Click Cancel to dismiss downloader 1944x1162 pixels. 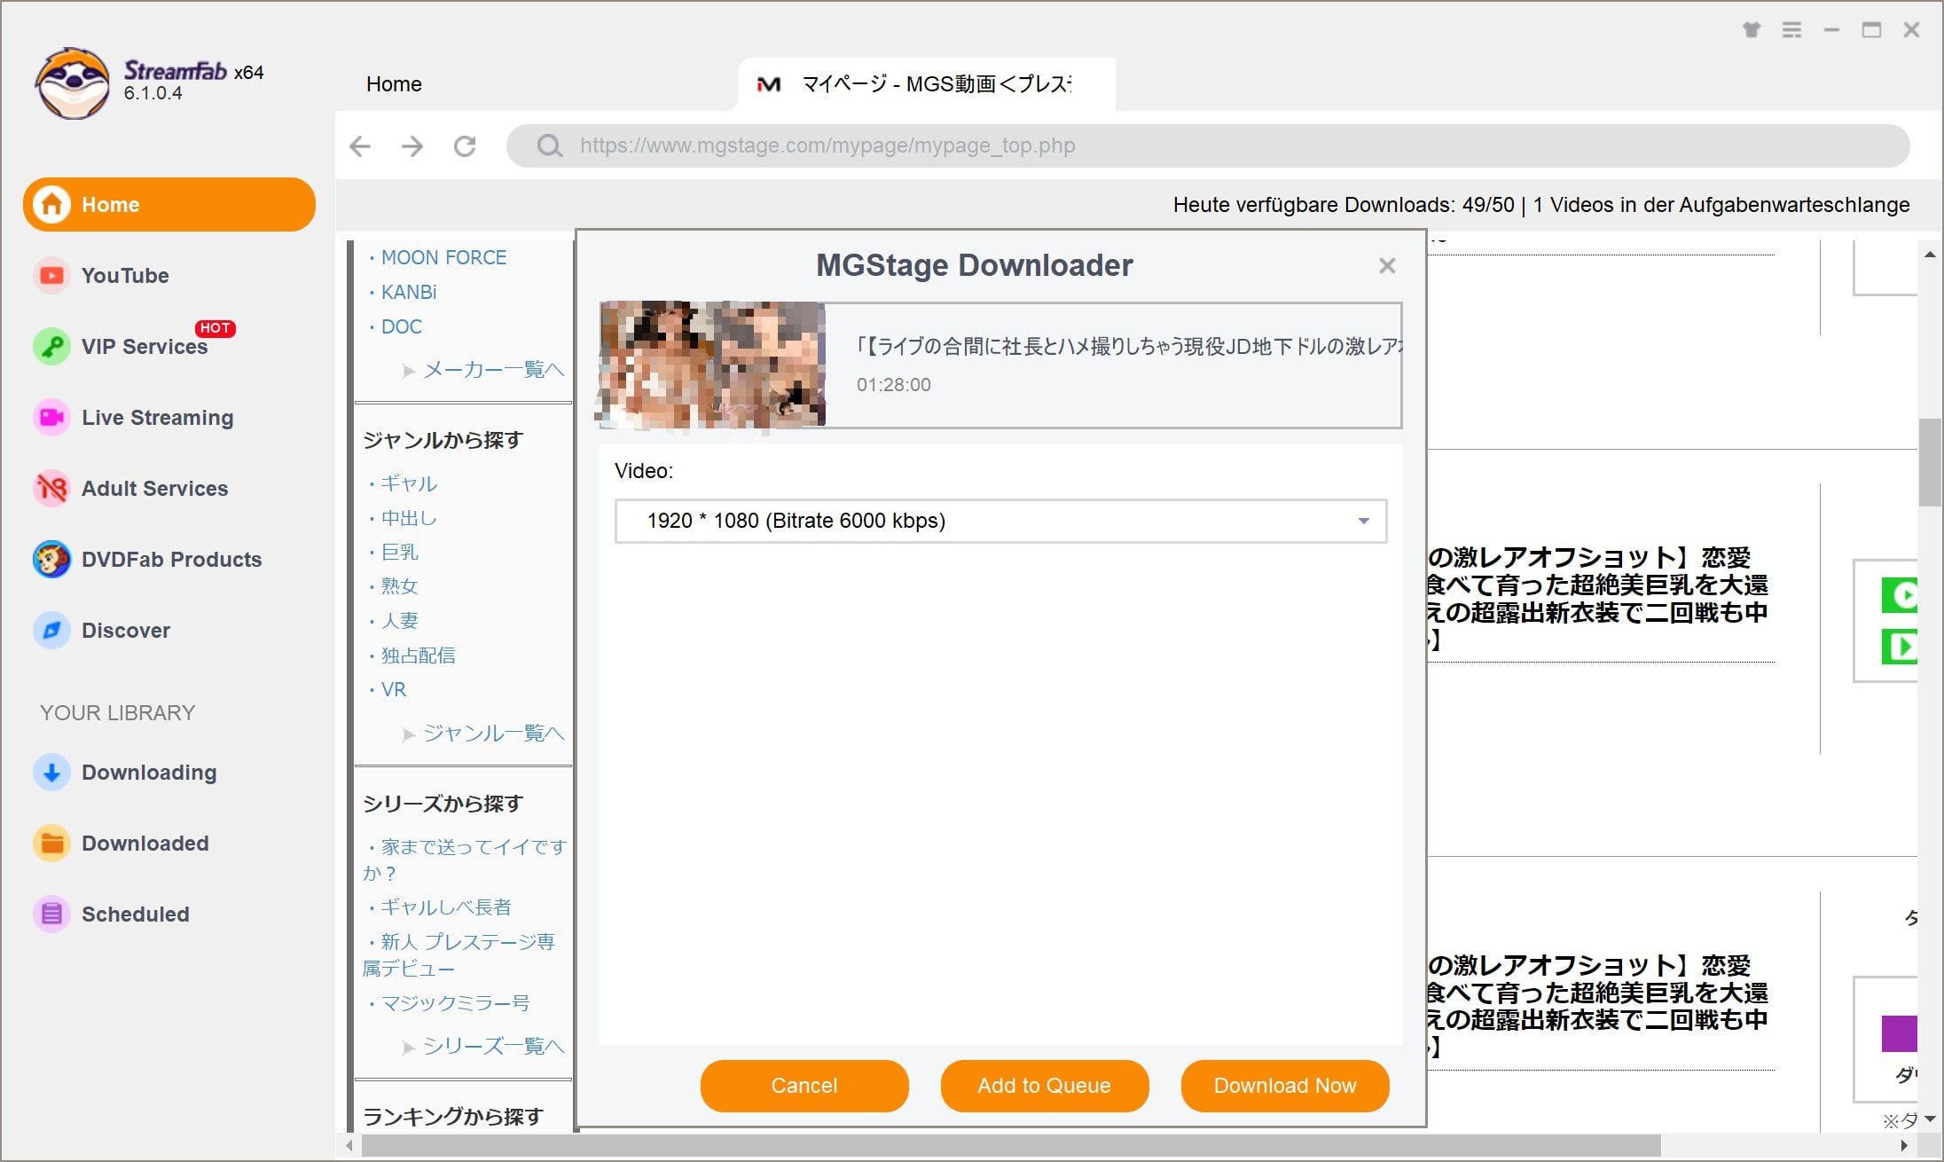[804, 1086]
